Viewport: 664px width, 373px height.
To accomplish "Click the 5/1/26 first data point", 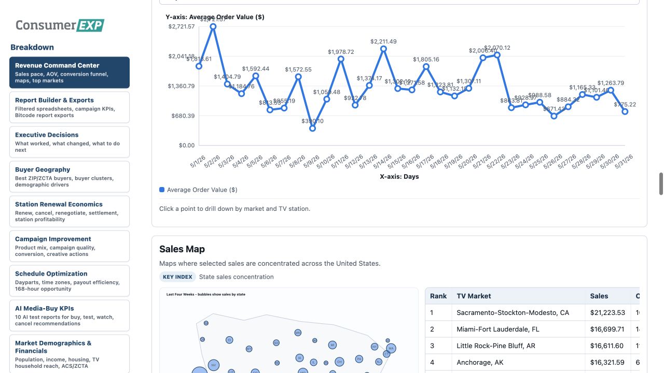I will coord(199,66).
